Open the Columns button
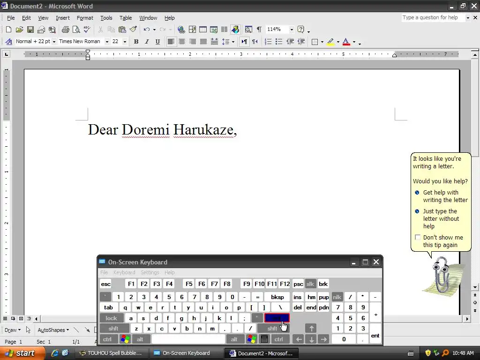 click(225, 30)
